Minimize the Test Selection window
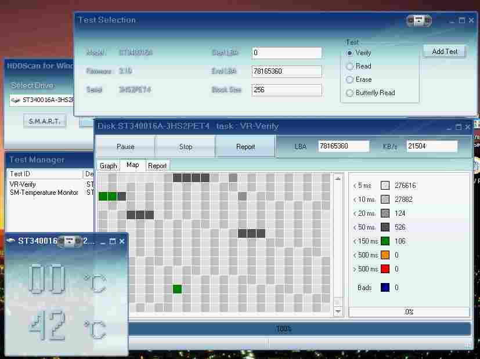480x359 pixels. pos(452,21)
